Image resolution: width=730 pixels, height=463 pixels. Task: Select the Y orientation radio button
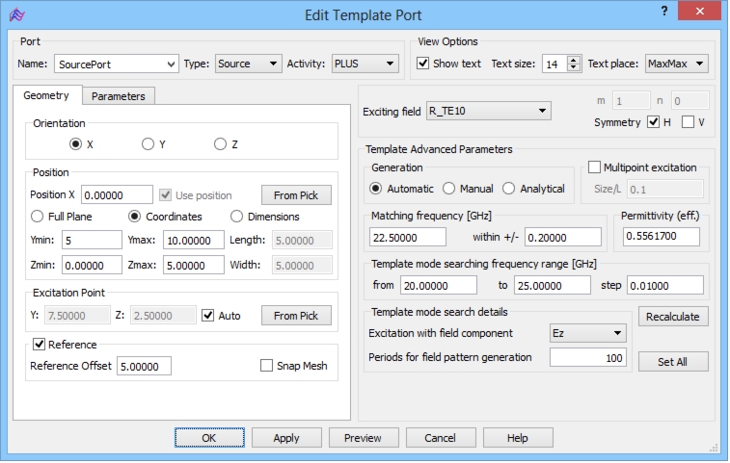148,144
